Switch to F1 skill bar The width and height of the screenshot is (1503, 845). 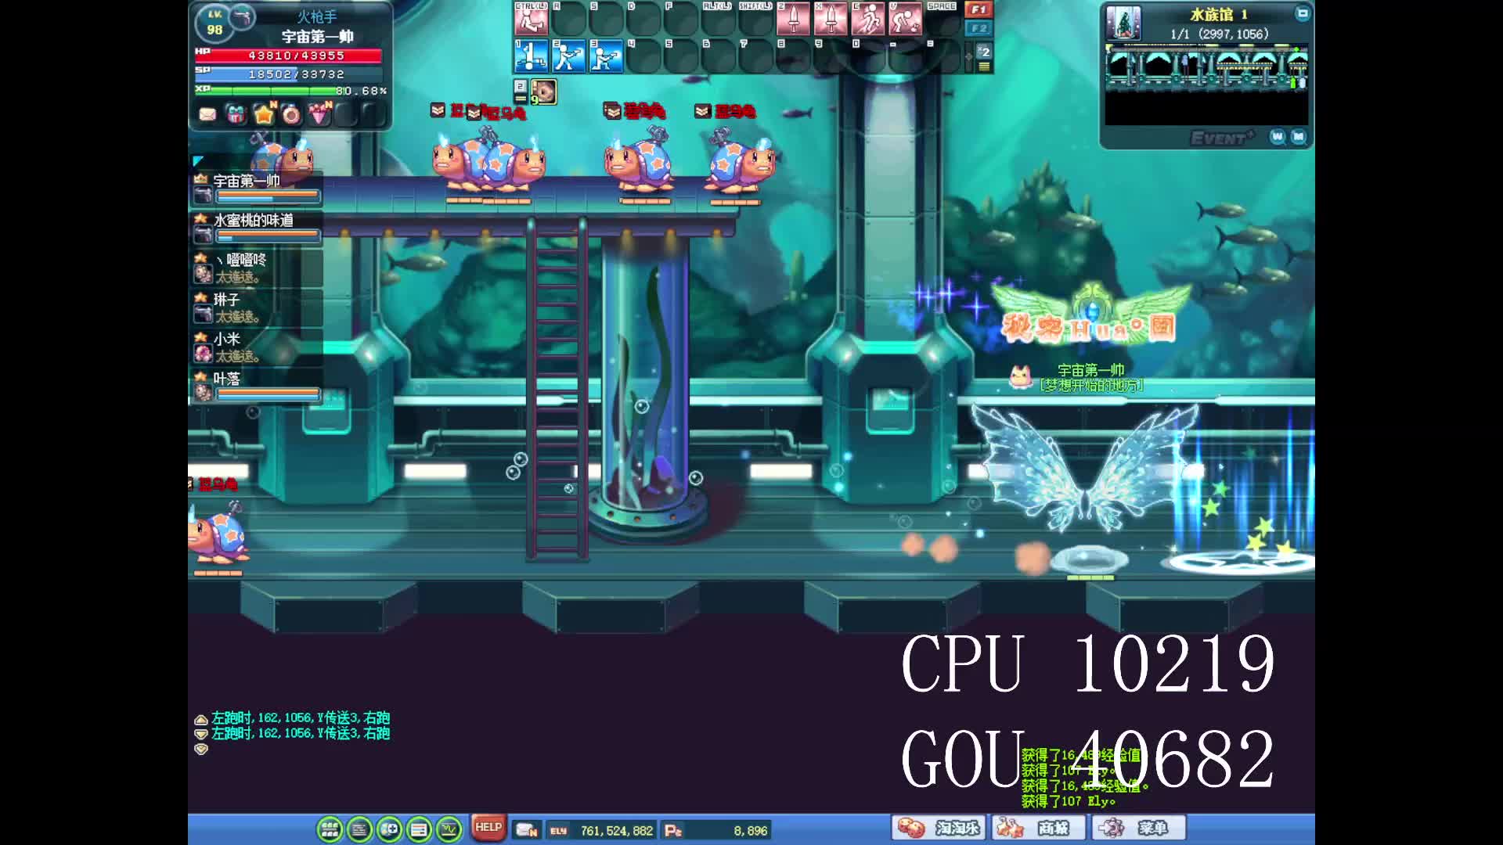point(978,9)
